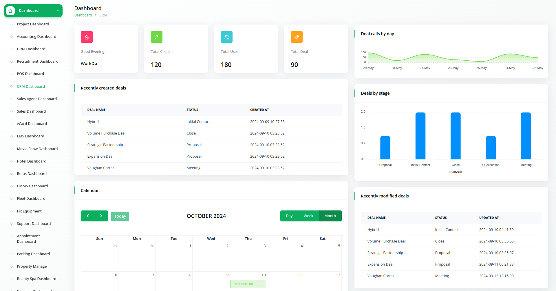Viewport: 556px width, 291px height.
Task: Click the Today calendar button
Action: 120,216
